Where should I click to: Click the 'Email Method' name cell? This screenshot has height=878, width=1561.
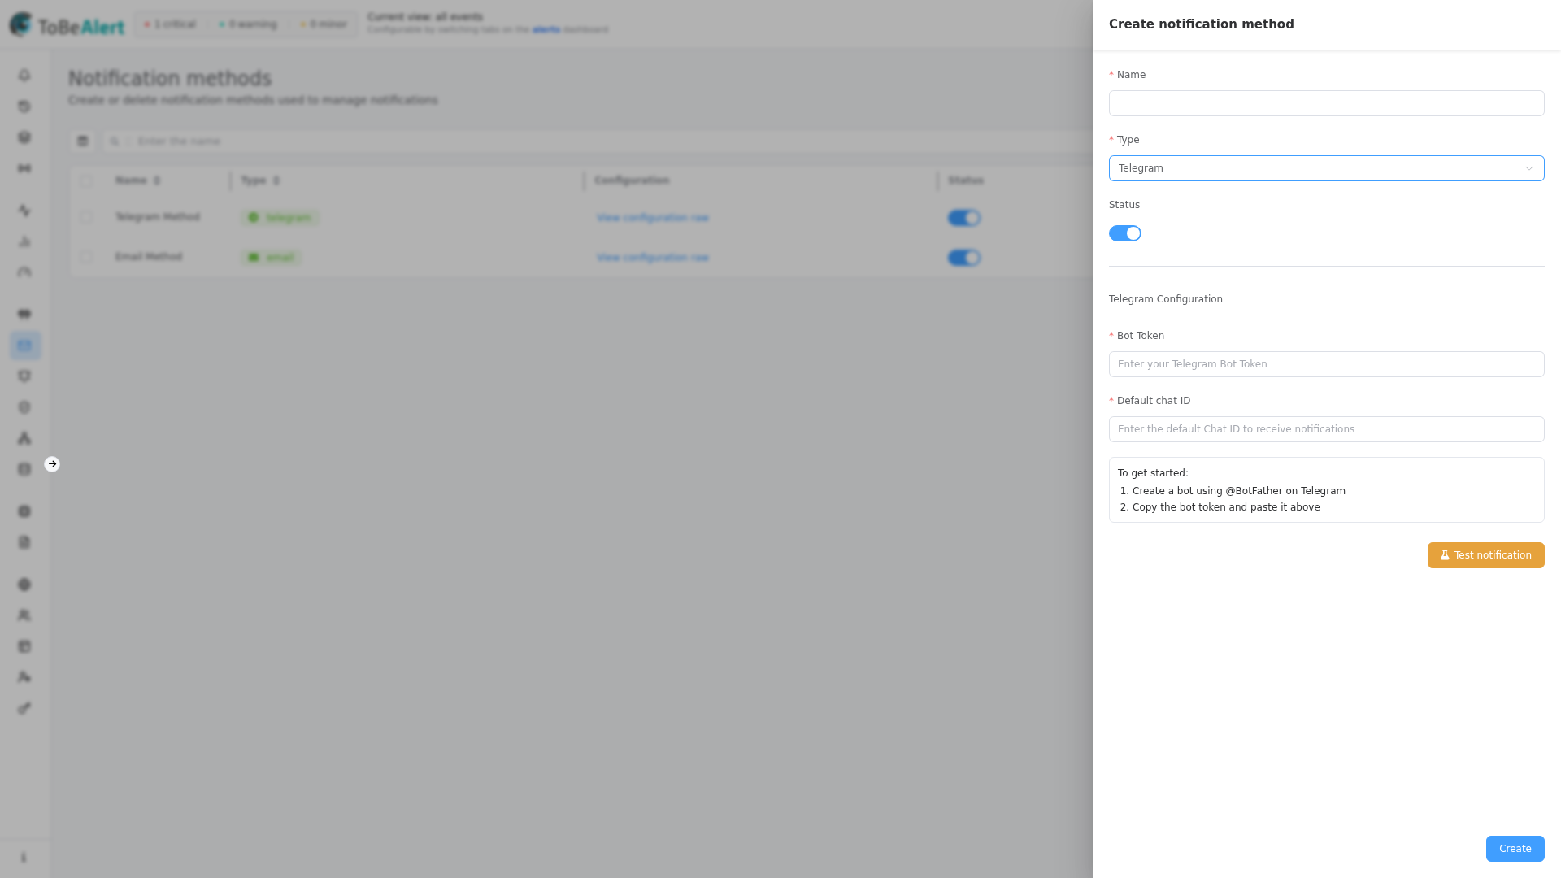pos(149,257)
